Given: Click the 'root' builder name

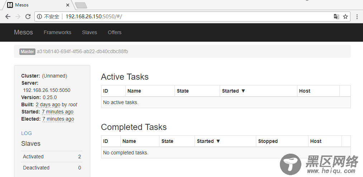Looking at the screenshot, I should pyautogui.click(x=73, y=104).
